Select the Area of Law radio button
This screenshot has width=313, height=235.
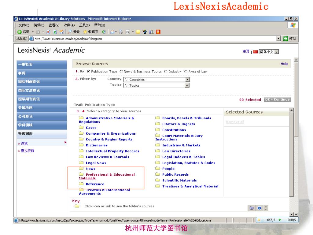(x=186, y=71)
